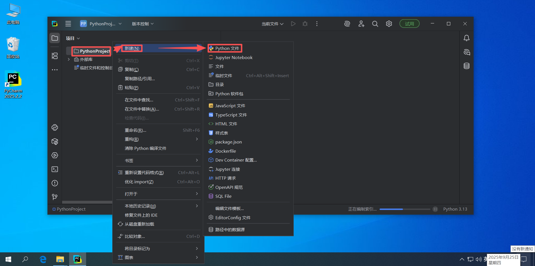Pause the indexing progress button
The height and width of the screenshot is (266, 535).
(435, 209)
